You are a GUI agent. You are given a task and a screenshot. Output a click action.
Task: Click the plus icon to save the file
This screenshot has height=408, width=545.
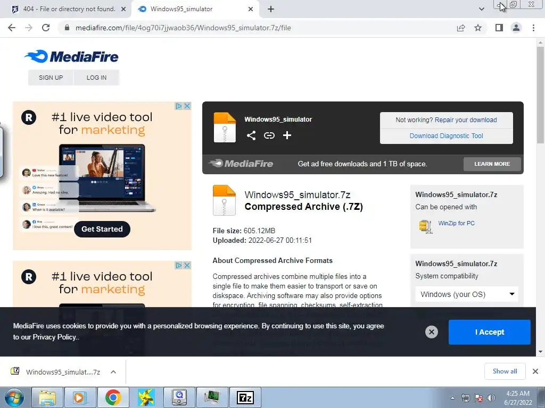coord(287,135)
